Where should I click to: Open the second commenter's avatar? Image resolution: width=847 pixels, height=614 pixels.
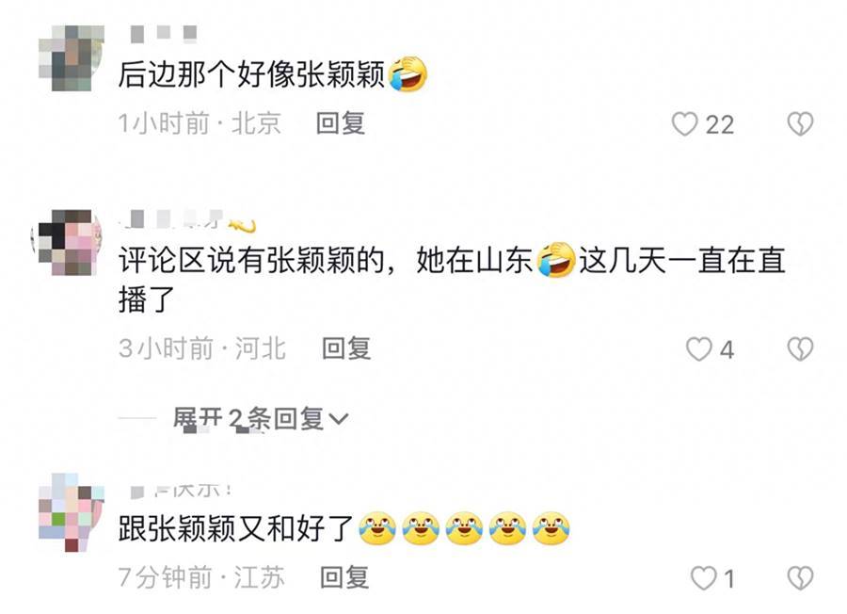tap(67, 243)
